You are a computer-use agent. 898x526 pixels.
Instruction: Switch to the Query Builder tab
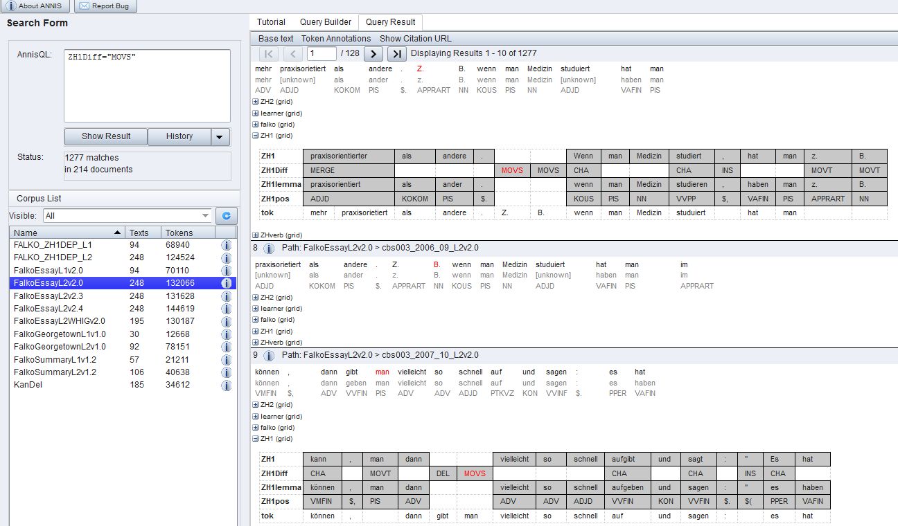pos(325,22)
